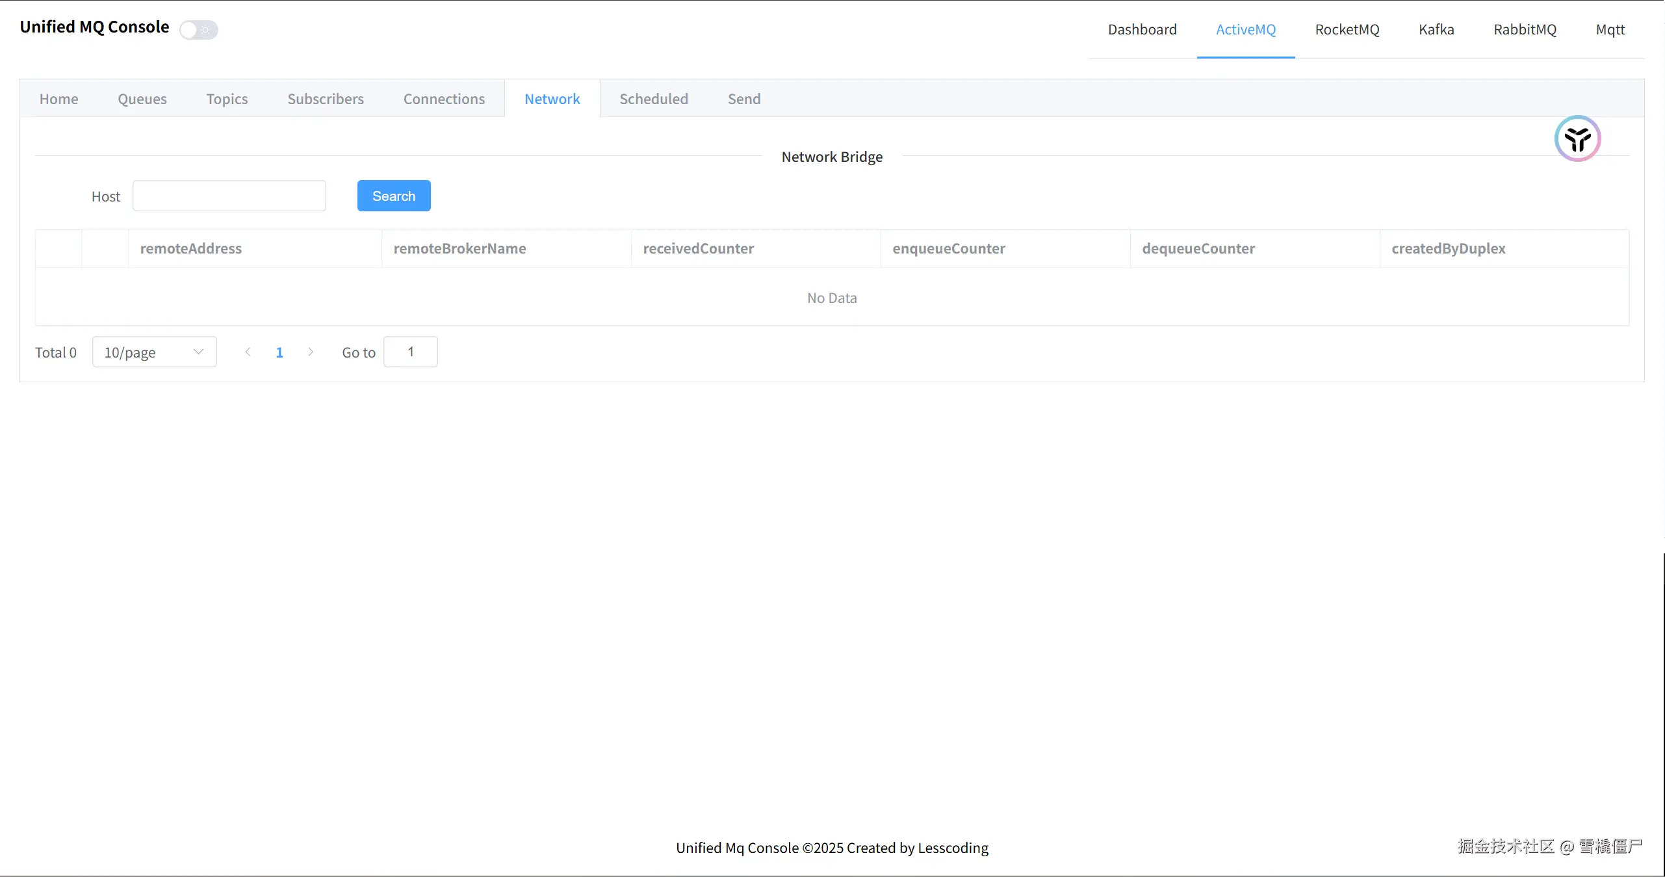The image size is (1665, 877).
Task: Open RabbitMQ from the top menu
Action: coord(1525,29)
